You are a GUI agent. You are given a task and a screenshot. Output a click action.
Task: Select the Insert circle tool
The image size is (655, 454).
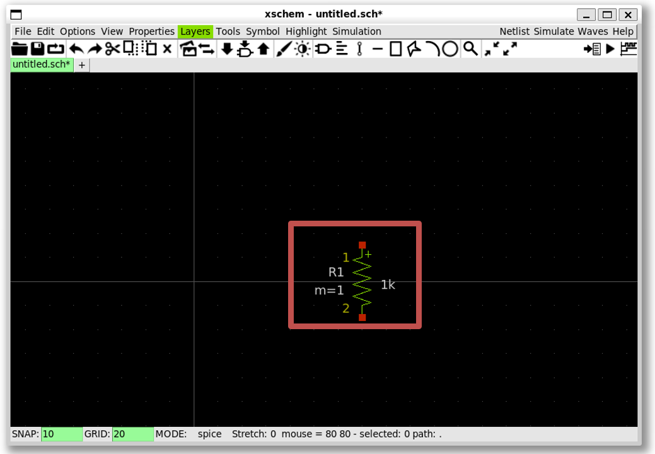pos(449,49)
